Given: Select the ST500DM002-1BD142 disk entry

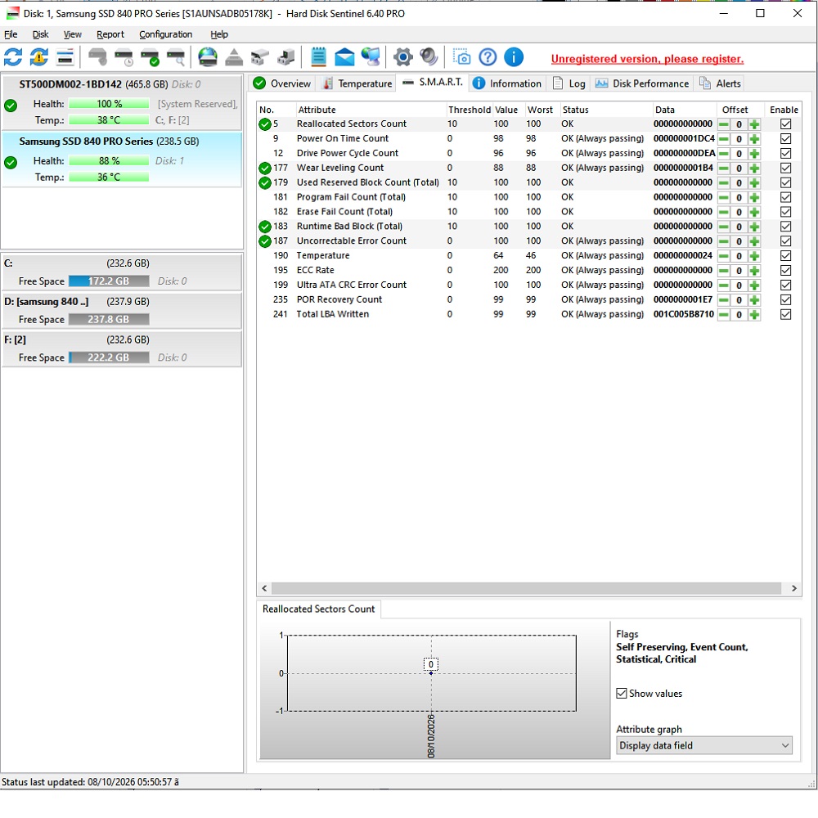Looking at the screenshot, I should click(x=122, y=102).
